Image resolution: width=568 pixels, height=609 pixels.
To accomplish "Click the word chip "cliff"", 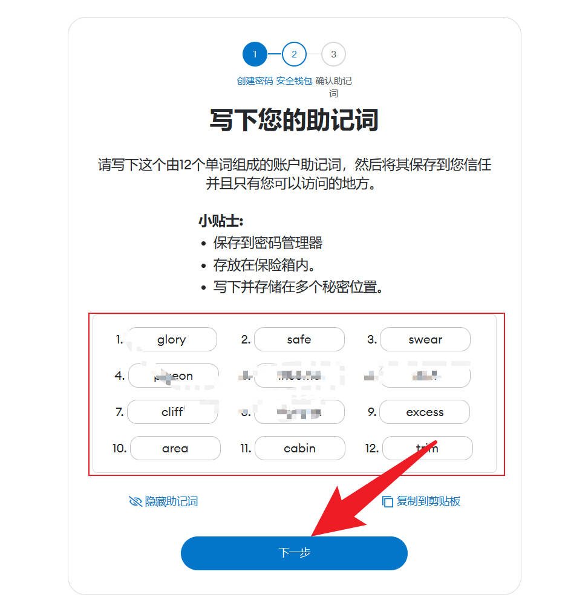I will pyautogui.click(x=172, y=412).
